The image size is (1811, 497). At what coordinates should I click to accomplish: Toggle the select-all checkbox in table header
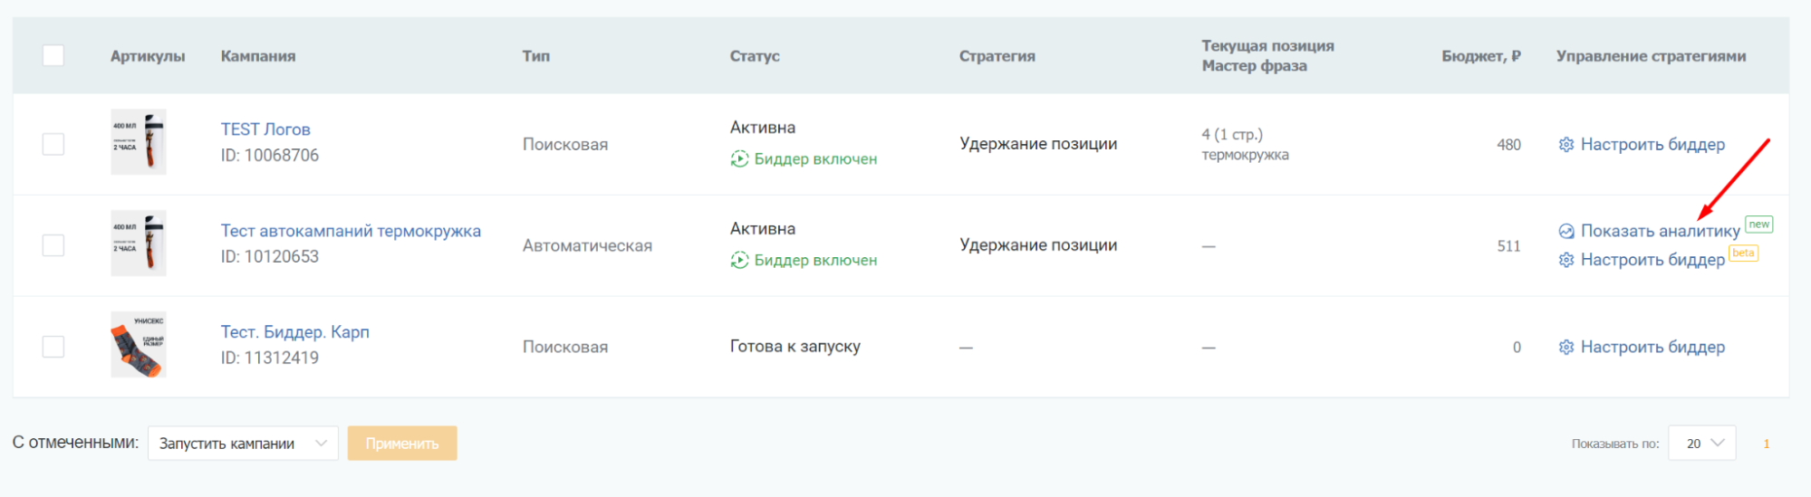tap(53, 56)
